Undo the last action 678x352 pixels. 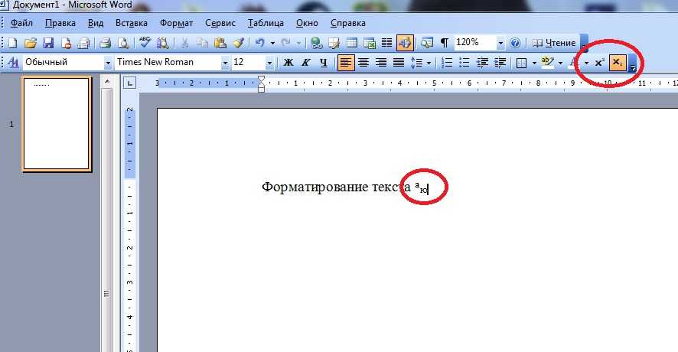coord(260,43)
